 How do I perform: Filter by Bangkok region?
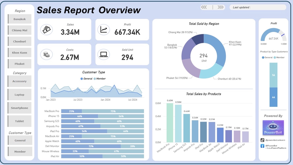tap(20, 19)
